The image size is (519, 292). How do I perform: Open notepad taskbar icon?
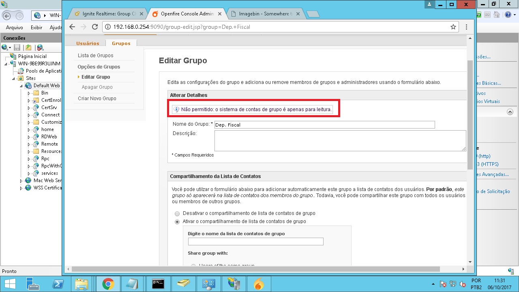tap(133, 284)
